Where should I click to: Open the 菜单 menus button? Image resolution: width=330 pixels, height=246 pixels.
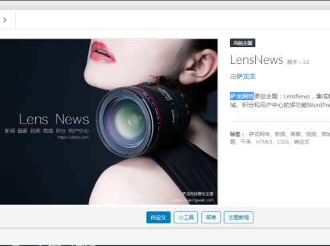pyautogui.click(x=211, y=217)
